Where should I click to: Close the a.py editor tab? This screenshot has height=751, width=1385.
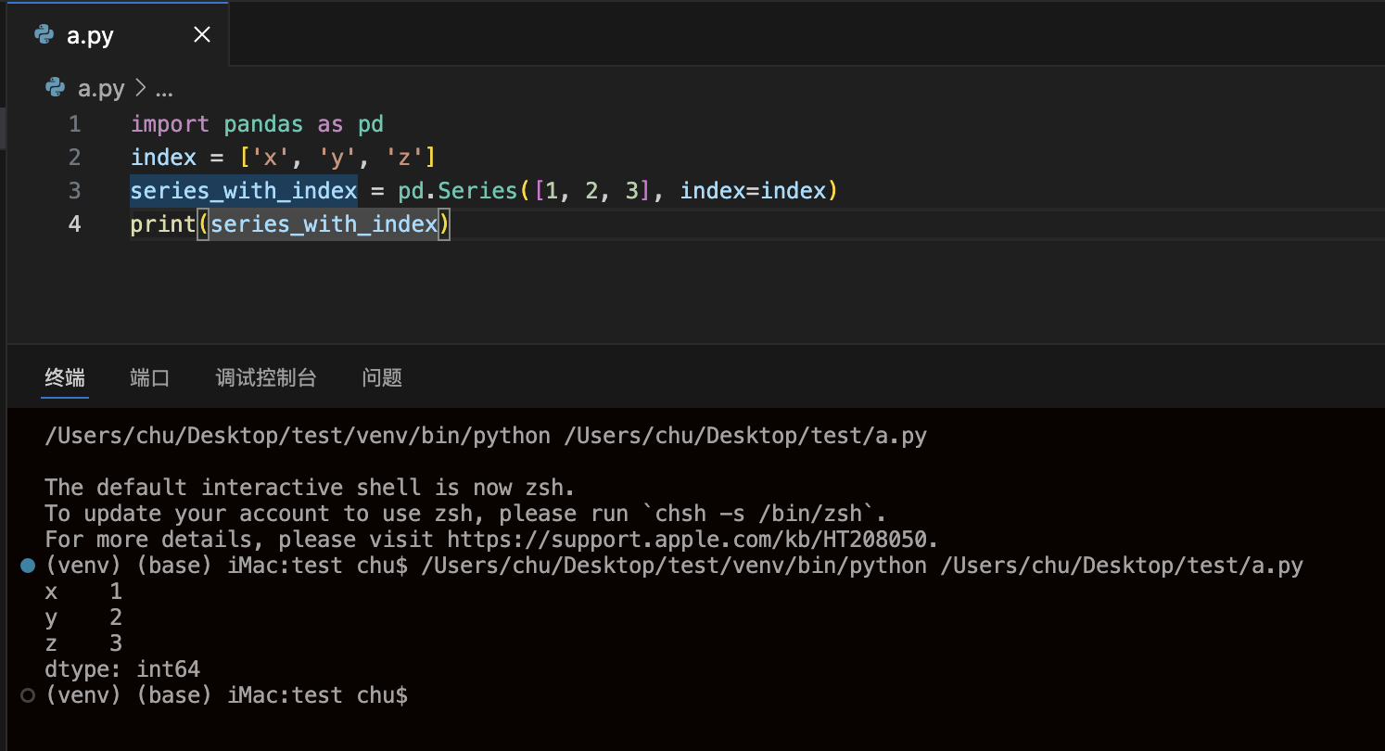pyautogui.click(x=202, y=35)
